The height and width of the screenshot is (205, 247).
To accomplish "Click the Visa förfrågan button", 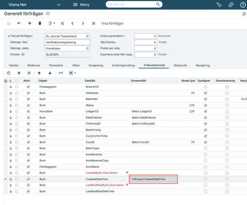I will click(112, 23).
